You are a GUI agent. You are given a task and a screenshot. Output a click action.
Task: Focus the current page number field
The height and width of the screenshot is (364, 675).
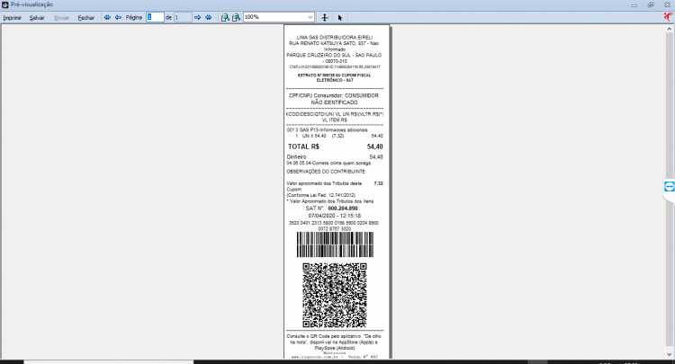155,17
